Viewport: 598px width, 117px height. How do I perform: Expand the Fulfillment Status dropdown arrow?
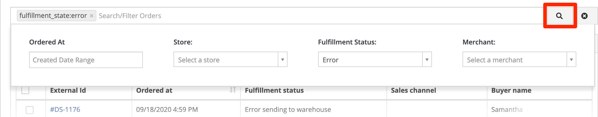click(427, 60)
